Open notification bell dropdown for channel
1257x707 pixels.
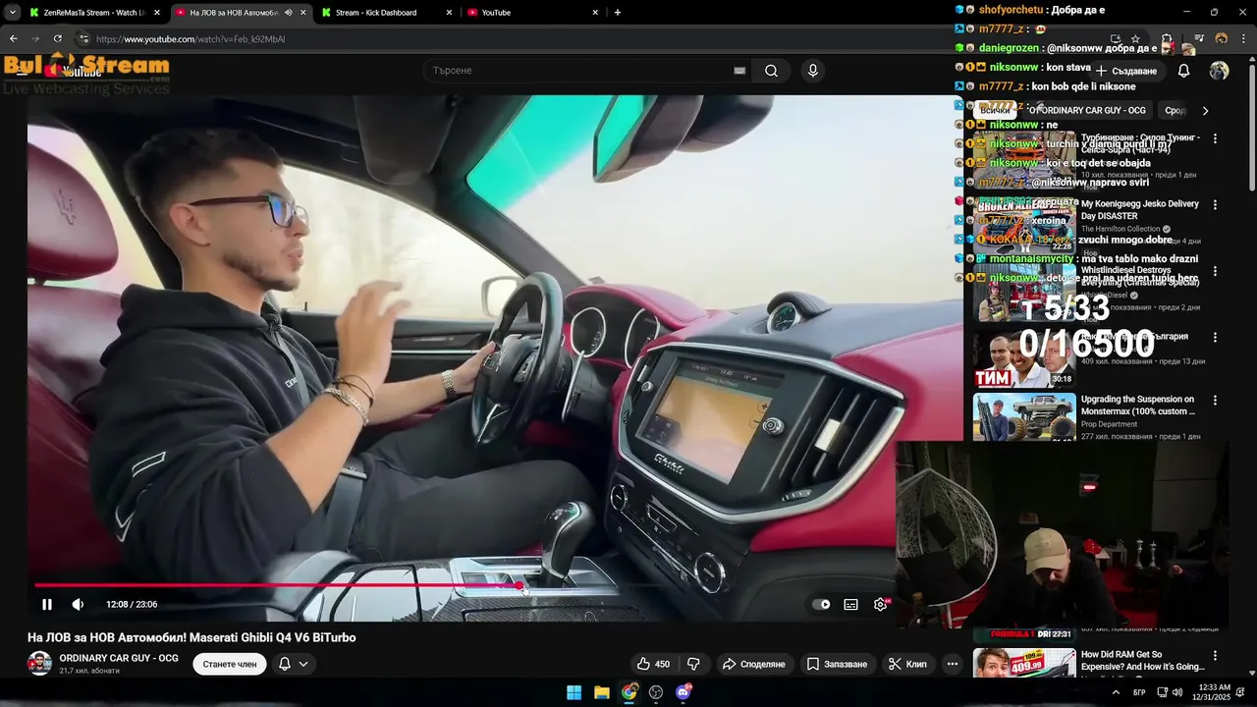294,664
